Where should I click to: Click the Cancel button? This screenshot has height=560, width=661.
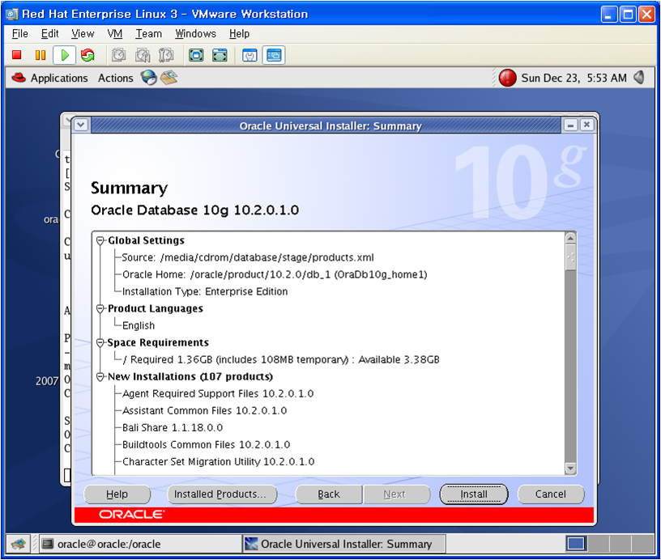[551, 494]
